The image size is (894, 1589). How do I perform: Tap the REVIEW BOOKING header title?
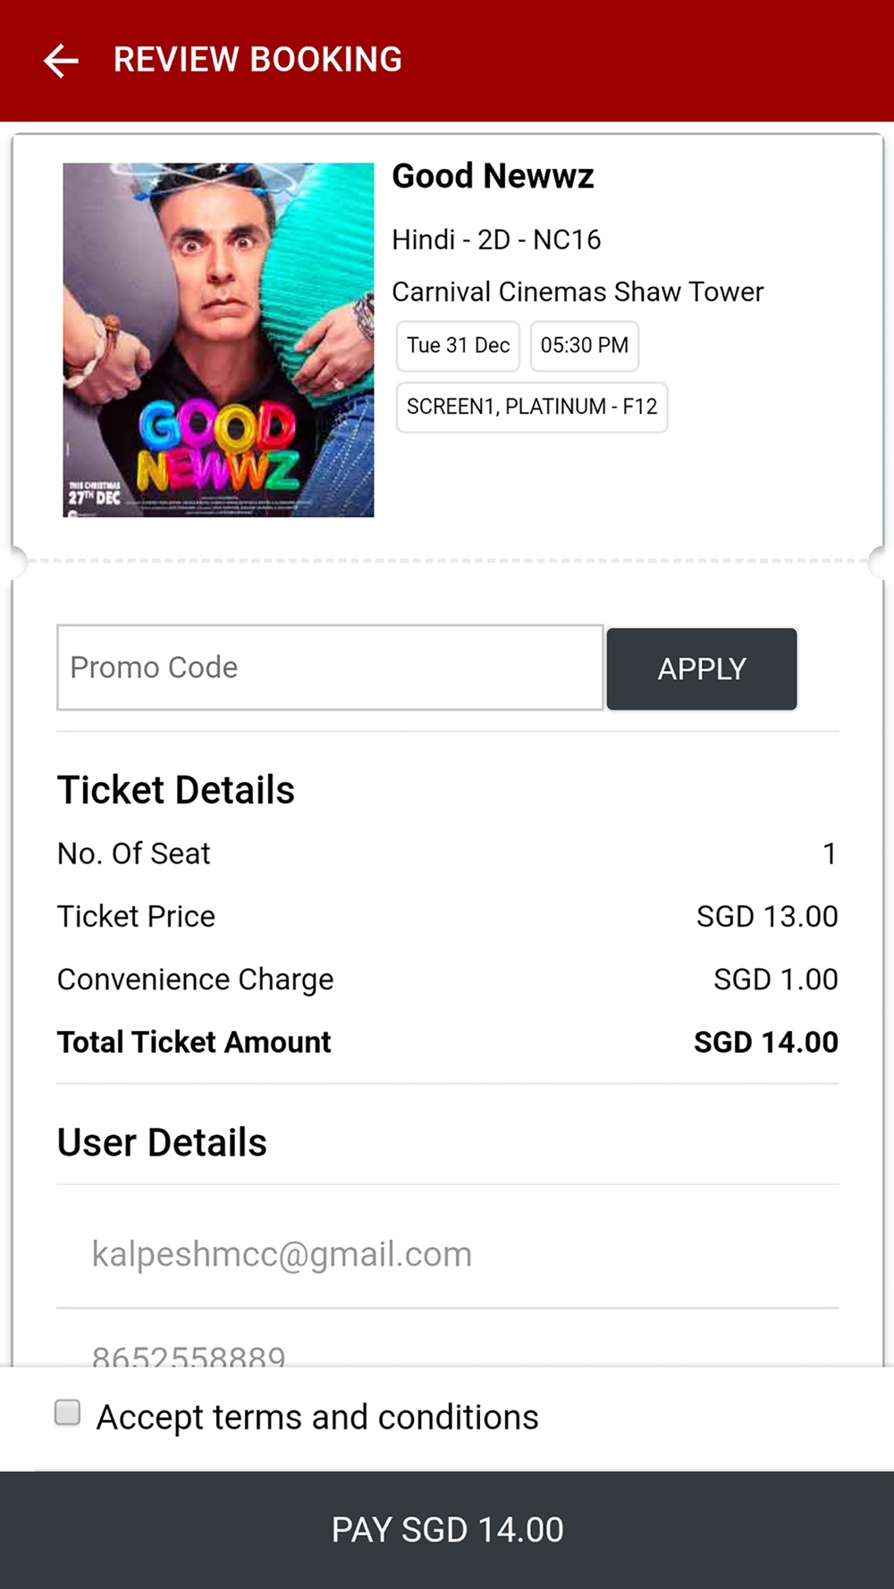click(x=257, y=60)
